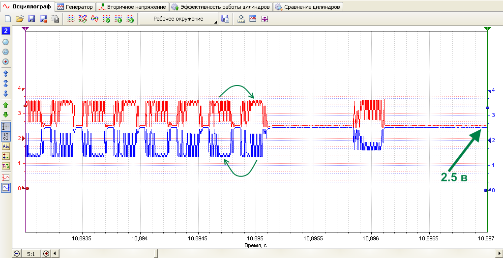Click channel 2 selector box
503x258 pixels.
(6, 31)
